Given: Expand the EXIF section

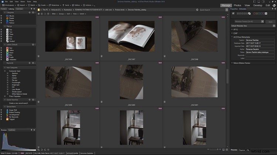Looking at the screenshot, I should pyautogui.click(x=232, y=33).
